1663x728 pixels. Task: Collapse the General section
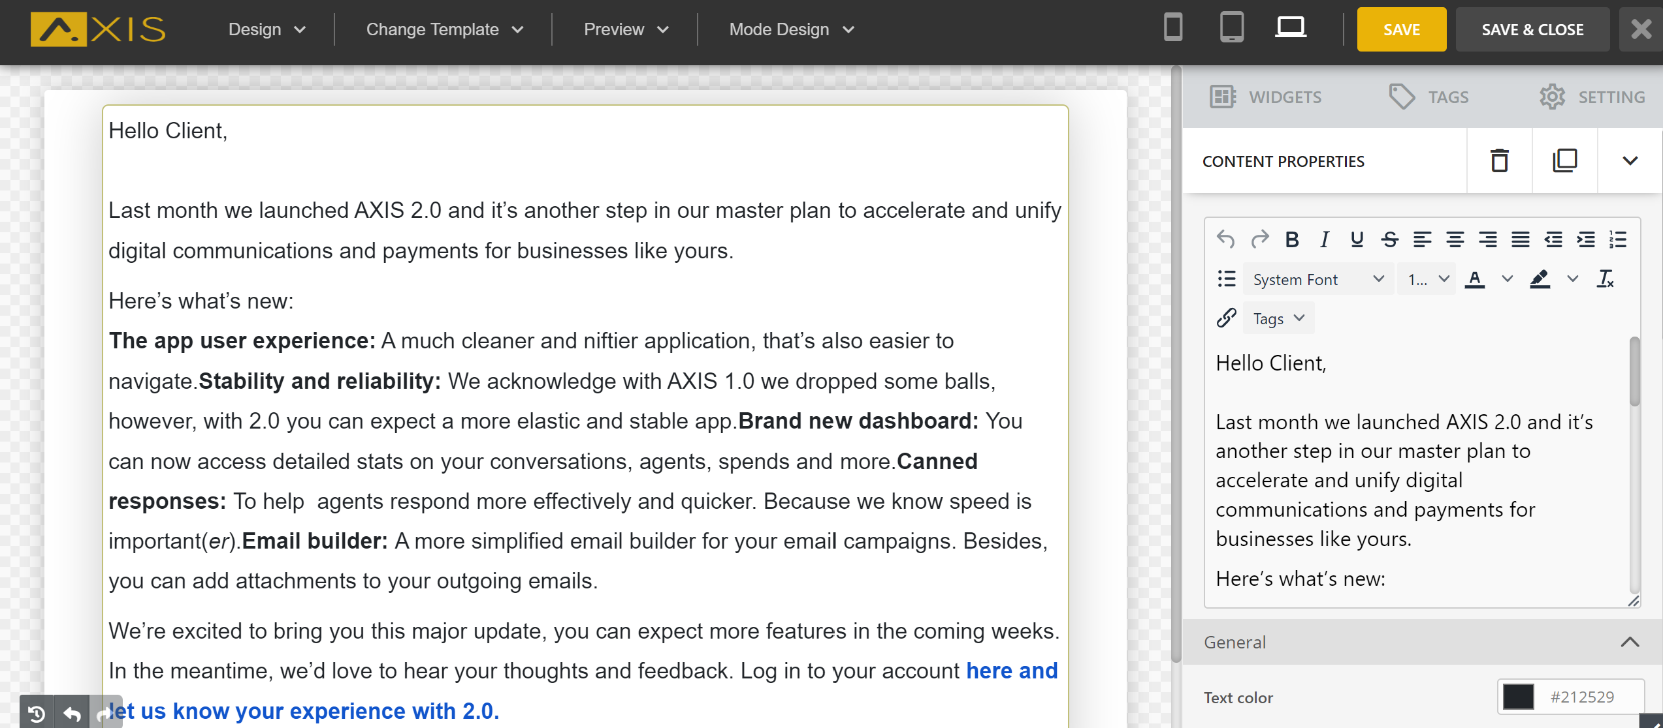tap(1630, 642)
